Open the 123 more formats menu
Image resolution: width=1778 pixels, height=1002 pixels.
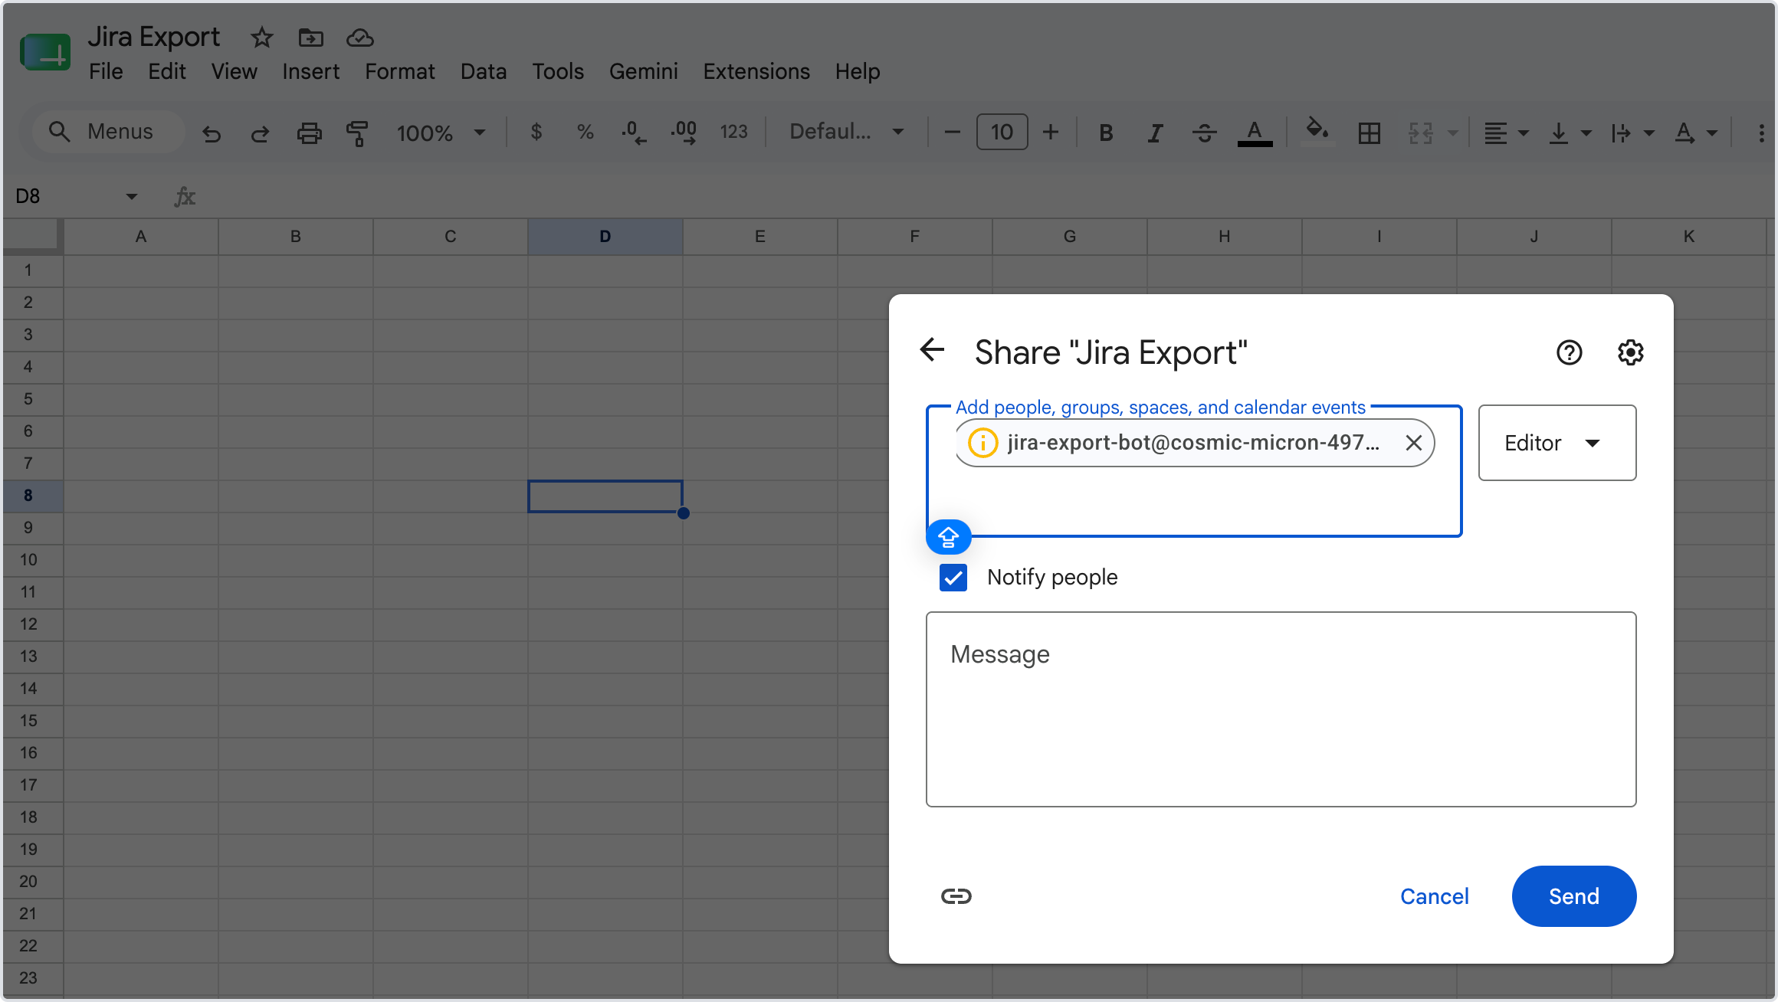click(x=733, y=133)
